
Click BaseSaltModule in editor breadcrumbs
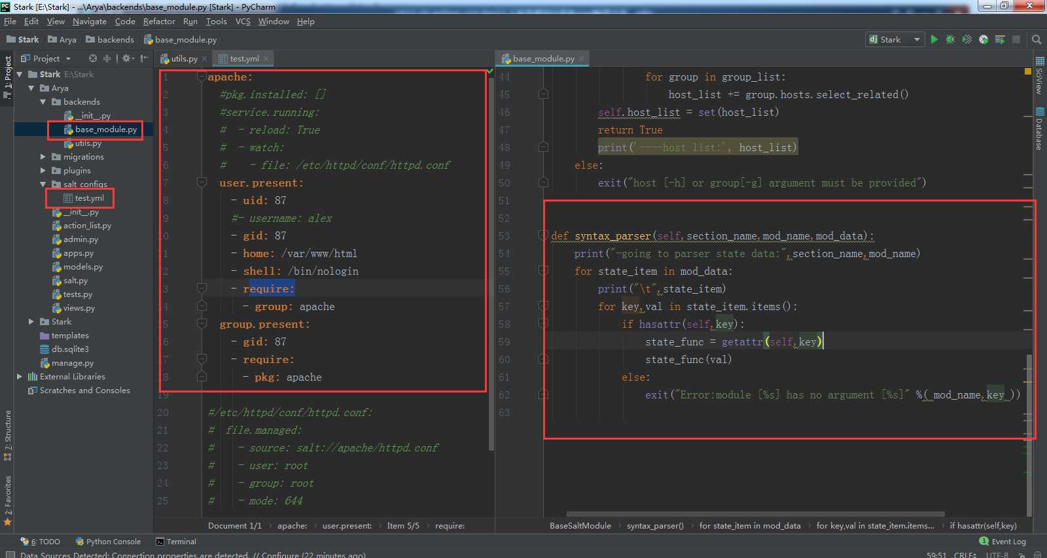pyautogui.click(x=580, y=525)
